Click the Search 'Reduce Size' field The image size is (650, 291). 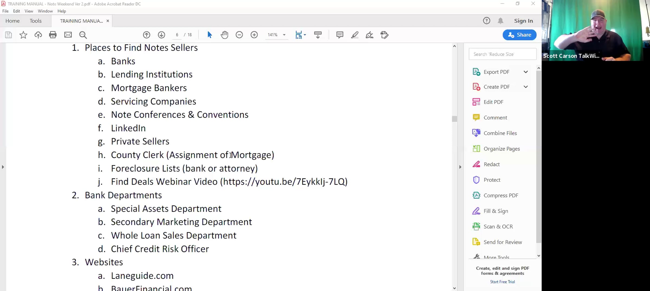(502, 54)
